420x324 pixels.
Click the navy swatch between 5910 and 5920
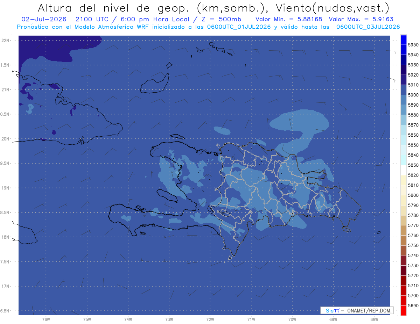[404, 80]
